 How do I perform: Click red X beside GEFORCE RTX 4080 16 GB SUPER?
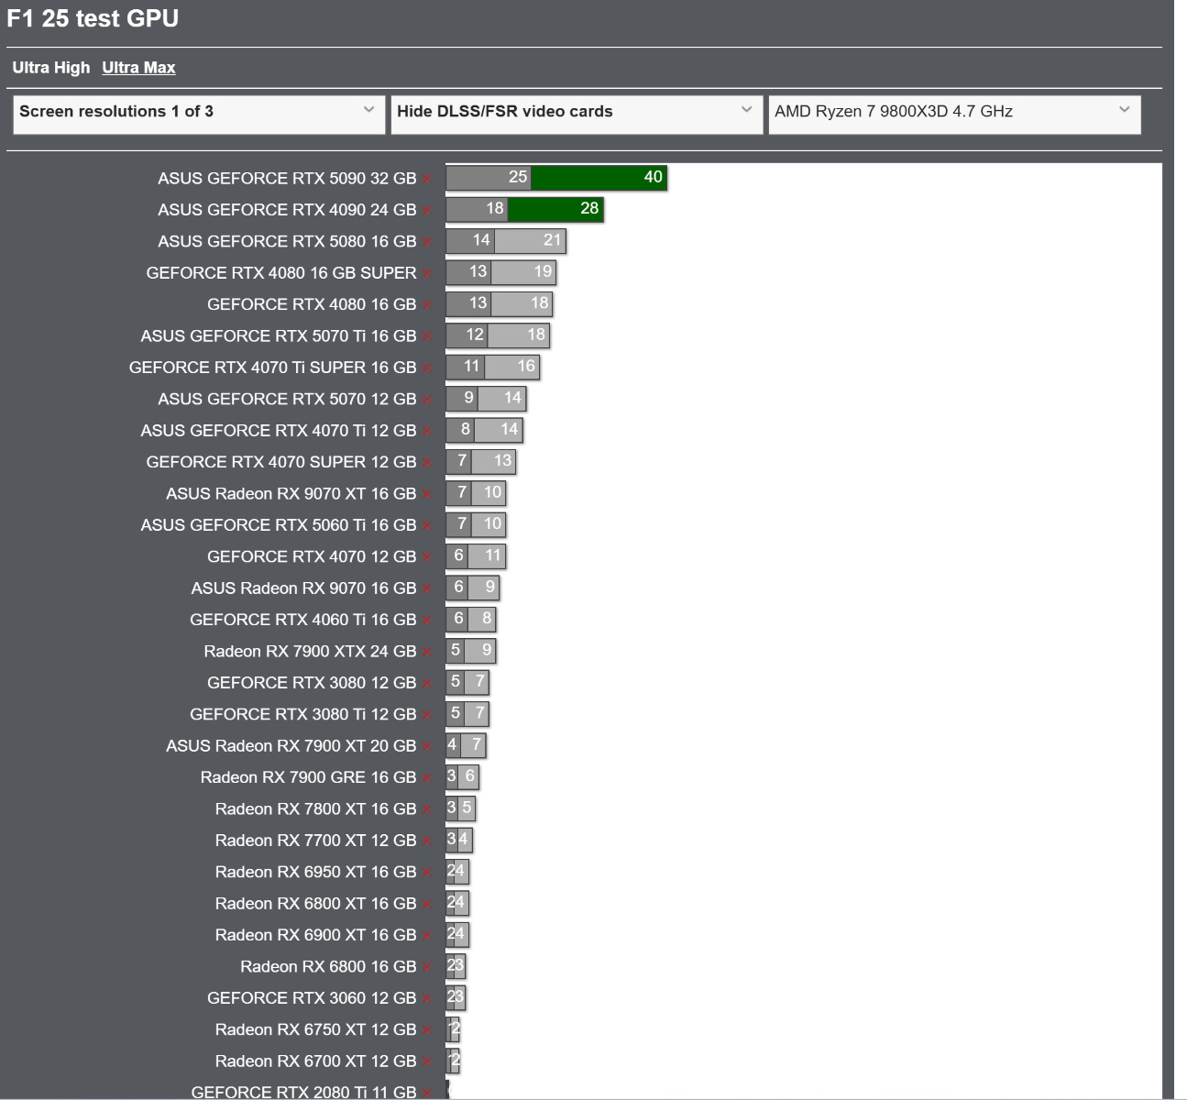pos(427,274)
